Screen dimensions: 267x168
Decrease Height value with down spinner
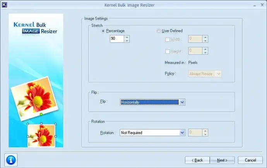click(x=205, y=53)
